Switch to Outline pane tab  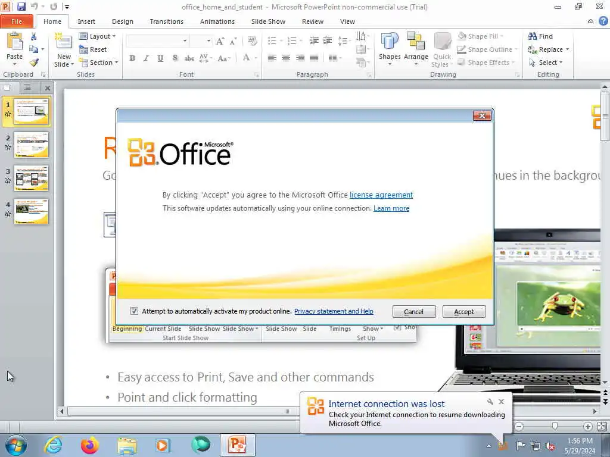[27, 88]
